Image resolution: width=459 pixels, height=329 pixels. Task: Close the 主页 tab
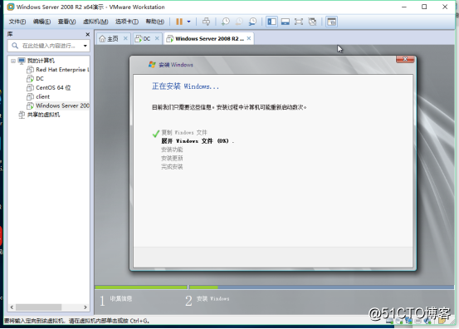click(125, 38)
